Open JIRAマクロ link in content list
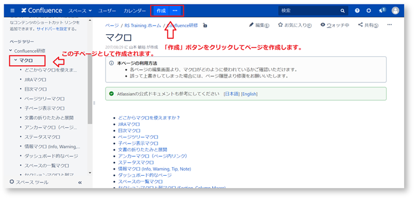This screenshot has width=414, height=198. tap(129, 124)
